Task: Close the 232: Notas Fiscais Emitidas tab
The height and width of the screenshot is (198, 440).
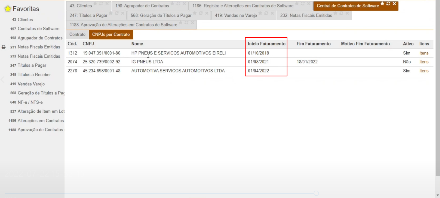Action: coord(348,13)
